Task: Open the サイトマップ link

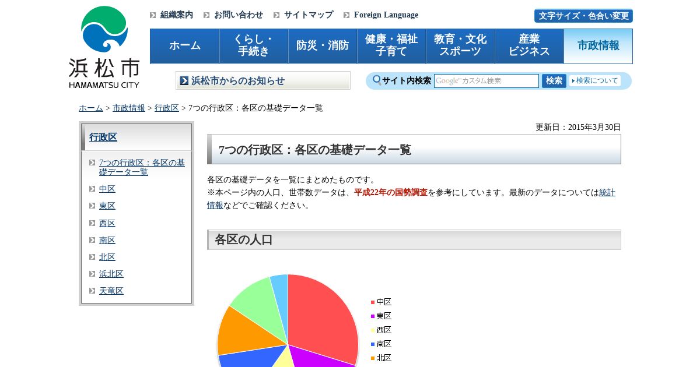Action: click(x=309, y=15)
